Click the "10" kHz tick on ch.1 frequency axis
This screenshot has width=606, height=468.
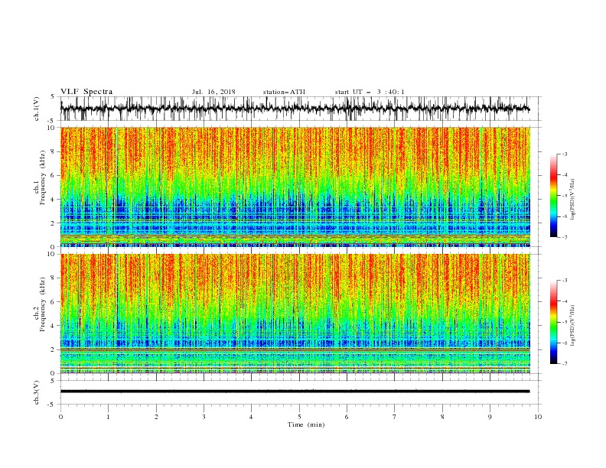[x=51, y=128]
